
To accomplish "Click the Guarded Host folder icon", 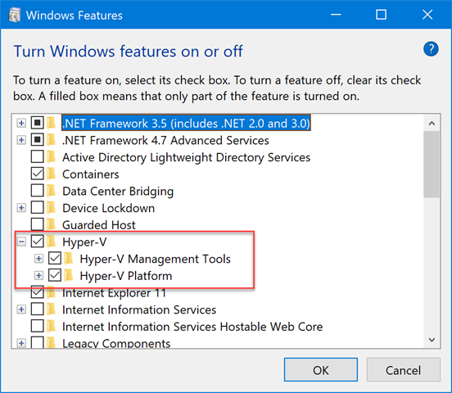I will tap(52, 224).
